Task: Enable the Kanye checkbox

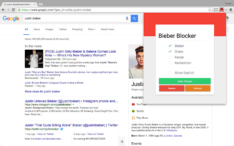Action: [x=170, y=57]
